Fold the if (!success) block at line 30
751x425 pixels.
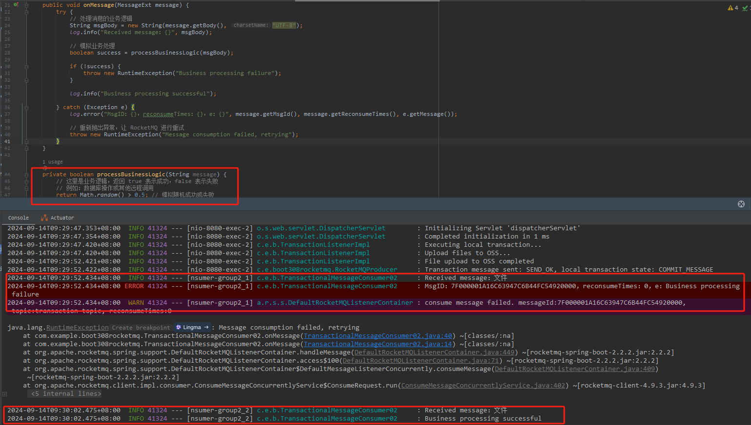coord(26,66)
